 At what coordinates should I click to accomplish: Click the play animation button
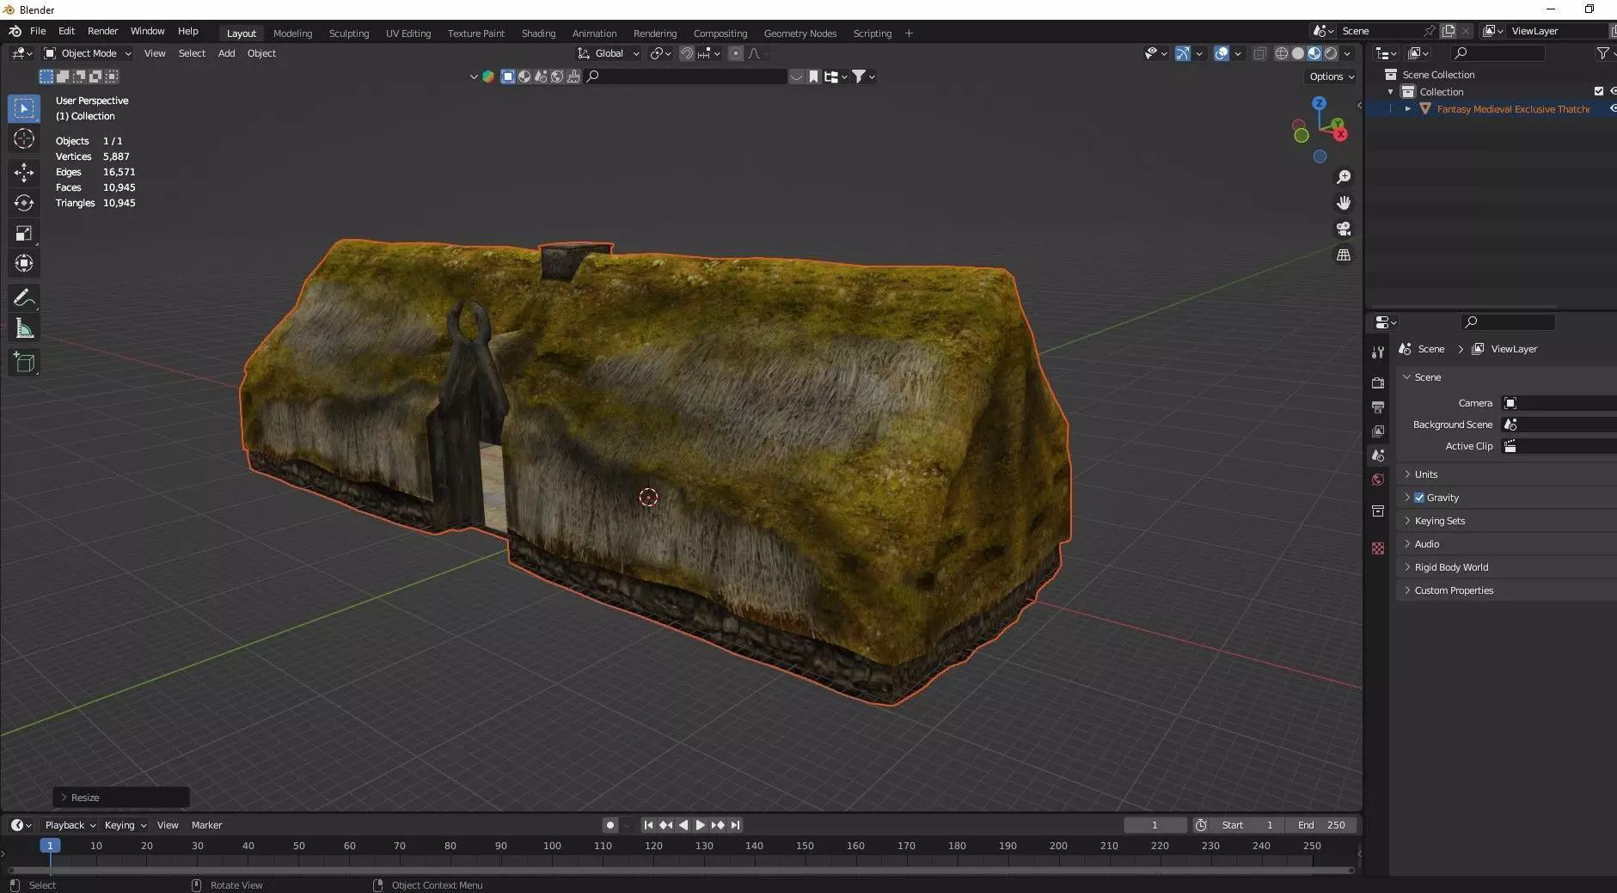pos(700,825)
